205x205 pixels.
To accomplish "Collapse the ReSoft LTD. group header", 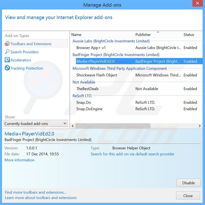I will (x=82, y=96).
